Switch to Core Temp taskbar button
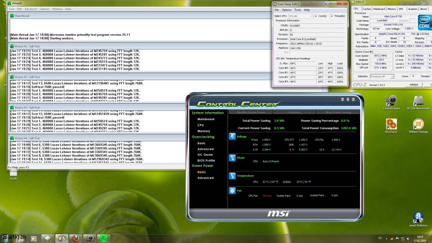The width and height of the screenshot is (432, 243). pyautogui.click(x=62, y=239)
